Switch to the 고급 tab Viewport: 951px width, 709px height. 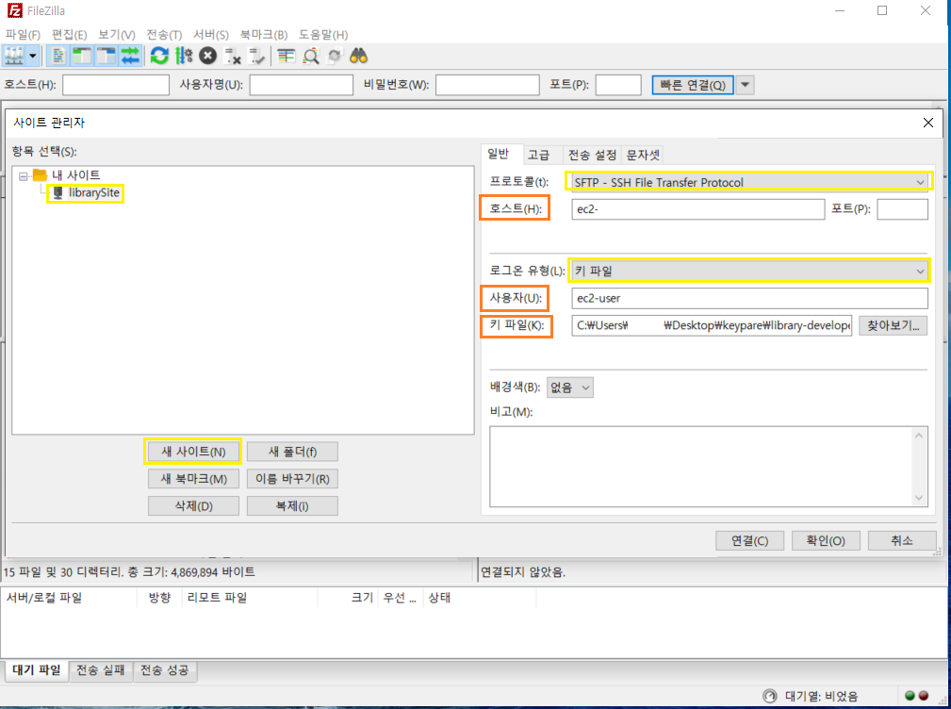[x=538, y=155]
